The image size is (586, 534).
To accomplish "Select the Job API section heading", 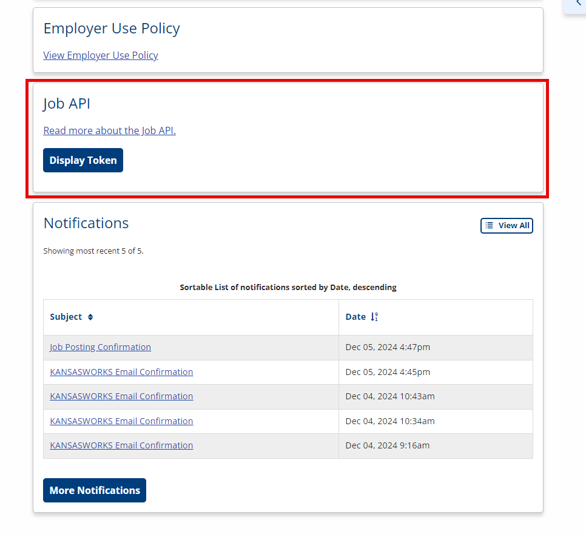I will click(67, 104).
